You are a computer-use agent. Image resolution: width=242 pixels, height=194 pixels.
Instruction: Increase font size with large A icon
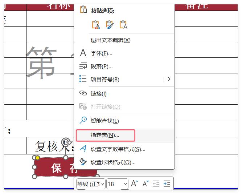134,183
